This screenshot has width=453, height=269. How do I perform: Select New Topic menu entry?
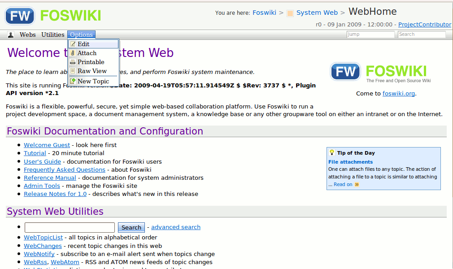pos(93,81)
